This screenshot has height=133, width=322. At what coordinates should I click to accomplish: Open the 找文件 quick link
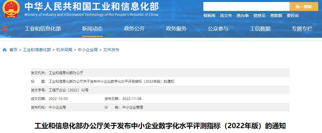pyautogui.click(x=226, y=16)
